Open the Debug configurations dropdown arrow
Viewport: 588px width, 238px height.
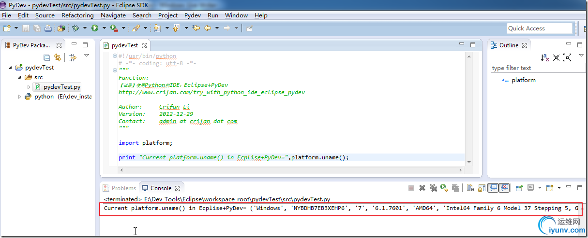click(x=85, y=28)
